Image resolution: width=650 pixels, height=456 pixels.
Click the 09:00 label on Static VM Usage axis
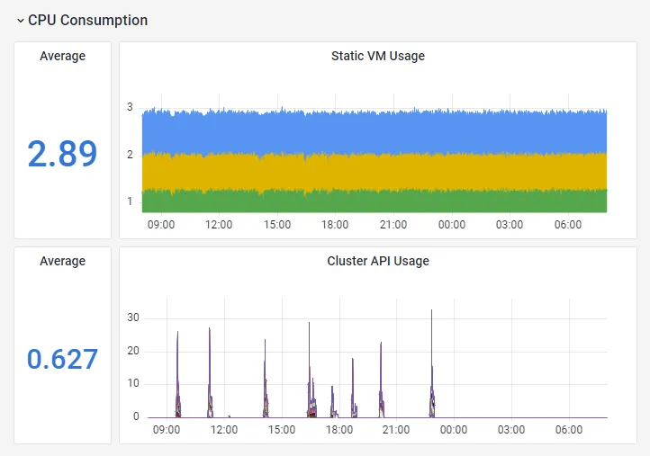coord(161,225)
